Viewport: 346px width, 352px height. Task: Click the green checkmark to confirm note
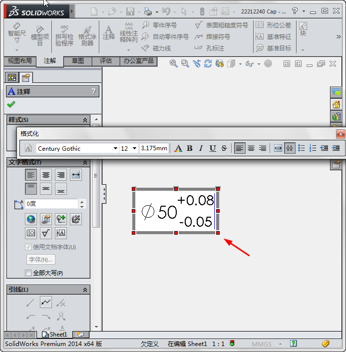click(x=11, y=104)
